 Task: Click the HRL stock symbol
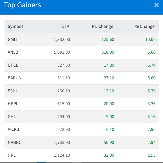(12, 155)
